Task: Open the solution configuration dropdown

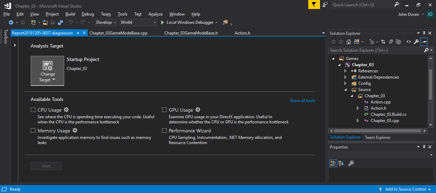Action: (x=106, y=22)
